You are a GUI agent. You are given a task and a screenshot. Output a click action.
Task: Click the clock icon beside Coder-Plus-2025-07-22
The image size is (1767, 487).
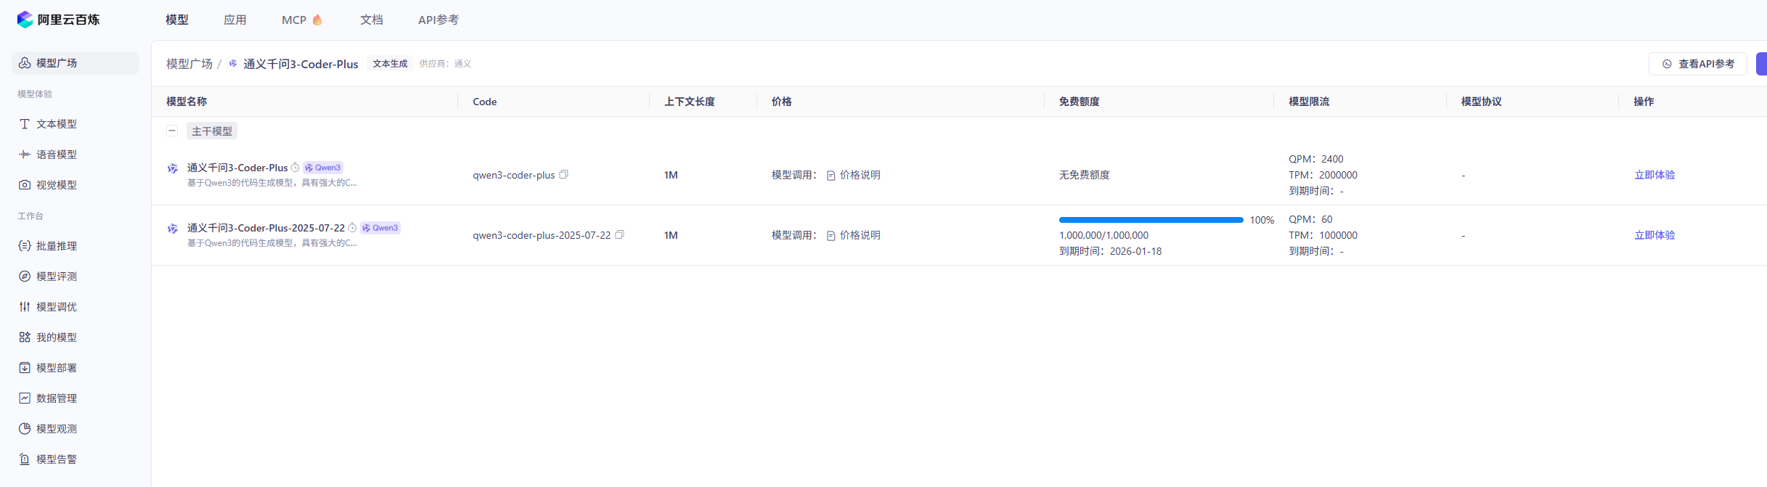[x=352, y=228]
